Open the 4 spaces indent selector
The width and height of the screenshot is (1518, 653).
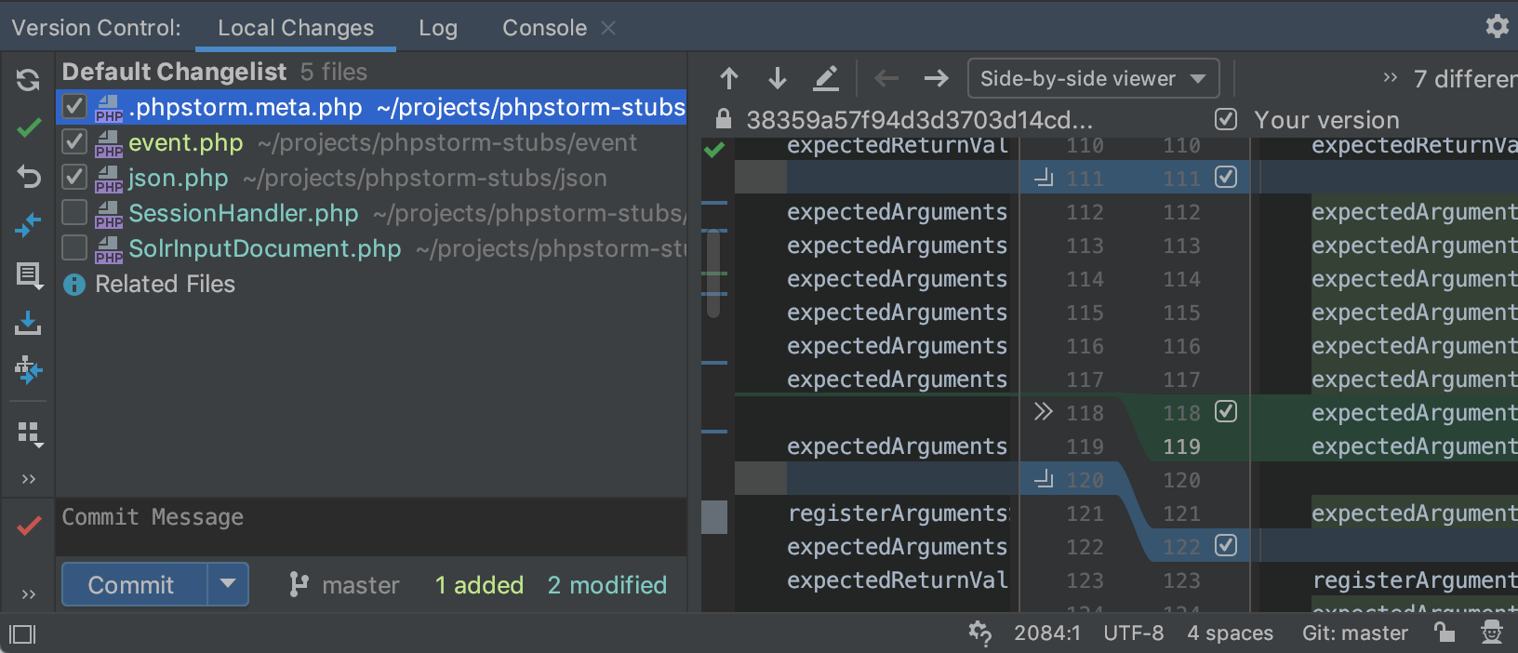tap(1230, 633)
